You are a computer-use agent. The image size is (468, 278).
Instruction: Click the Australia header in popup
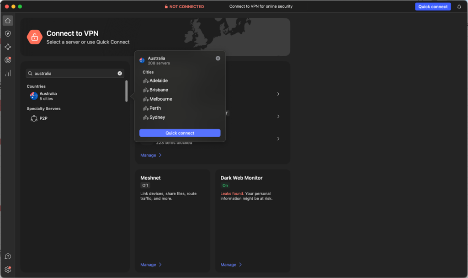click(156, 58)
